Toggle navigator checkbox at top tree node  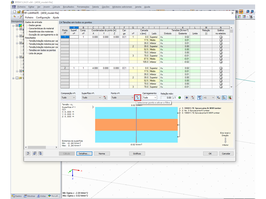pos(17,25)
